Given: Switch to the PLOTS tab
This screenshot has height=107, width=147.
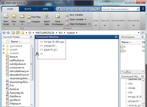Looking at the screenshot, I should (28, 9).
